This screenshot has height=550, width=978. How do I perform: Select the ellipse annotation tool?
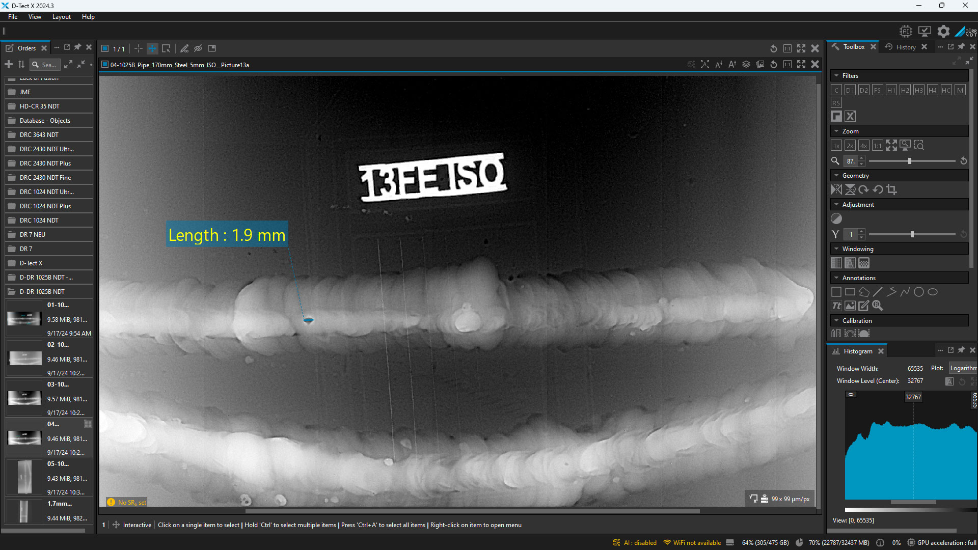point(933,292)
